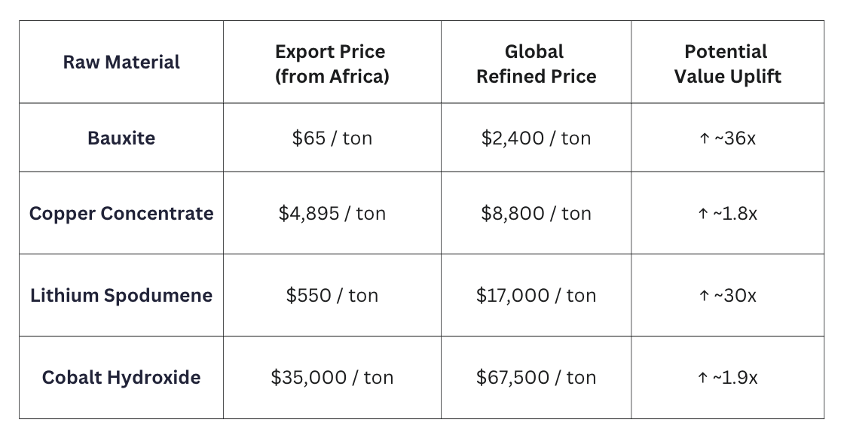Select the $65 / ton cell
The height and width of the screenshot is (441, 847).
point(332,138)
